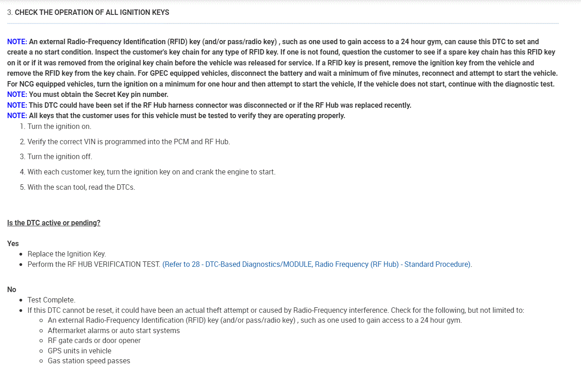The width and height of the screenshot is (581, 375).
Task: Click the 'No' answer heading
Action: (12, 289)
